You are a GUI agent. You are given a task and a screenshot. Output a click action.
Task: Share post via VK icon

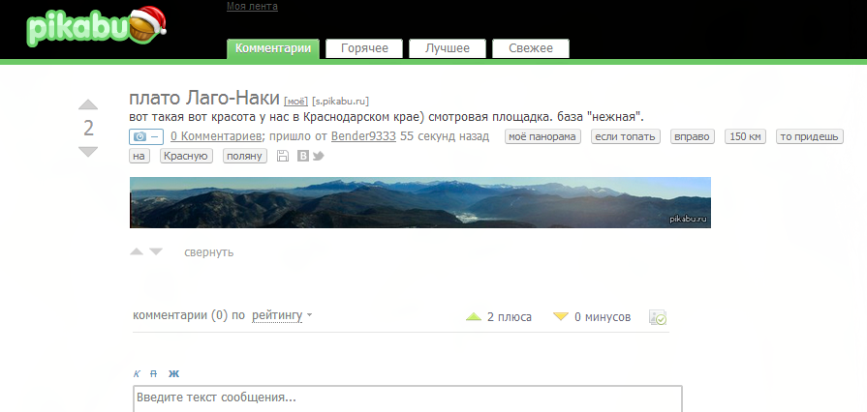[302, 156]
